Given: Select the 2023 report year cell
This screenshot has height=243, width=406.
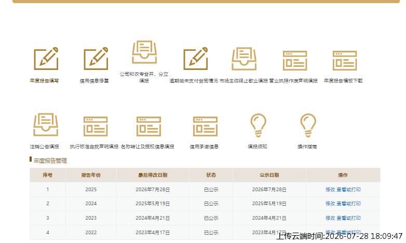Looking at the screenshot, I should (x=91, y=218).
